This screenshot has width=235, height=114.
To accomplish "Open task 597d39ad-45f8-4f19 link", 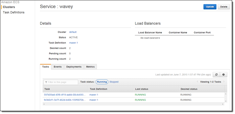I will pos(65,95).
